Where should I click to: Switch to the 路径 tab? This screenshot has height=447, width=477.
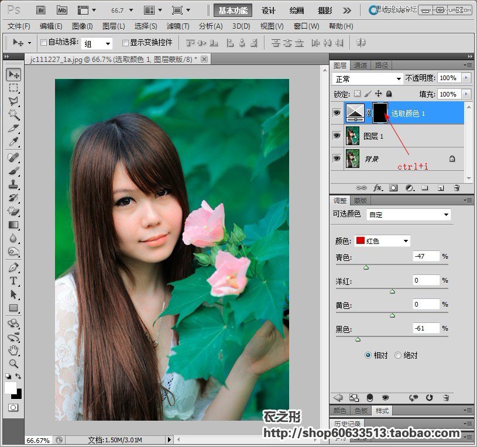[382, 65]
